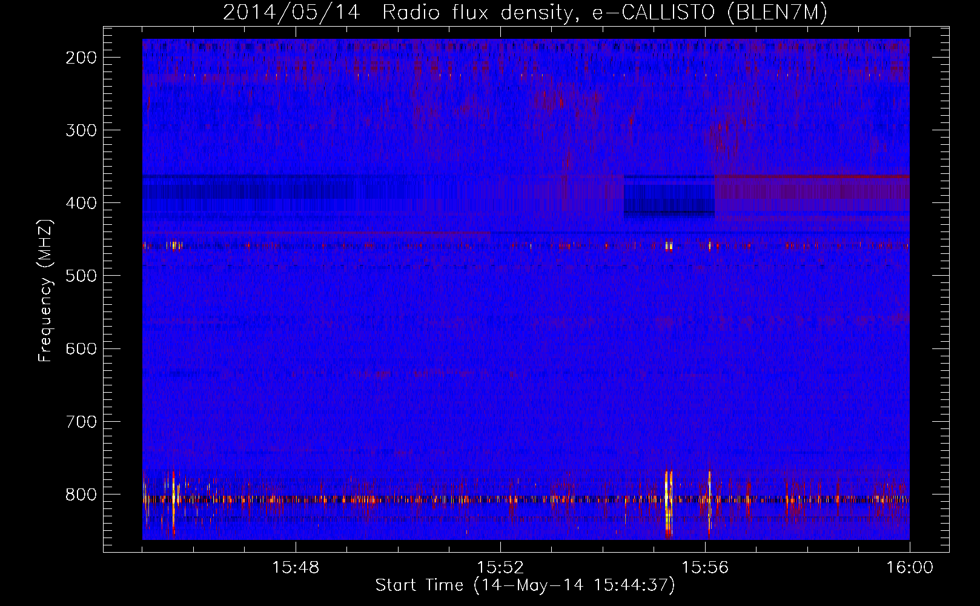This screenshot has height=606, width=980.
Task: Click the 300 frequency tick label
Action: pyautogui.click(x=81, y=130)
